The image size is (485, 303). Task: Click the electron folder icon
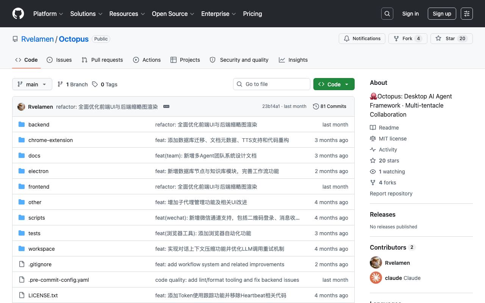(x=22, y=171)
